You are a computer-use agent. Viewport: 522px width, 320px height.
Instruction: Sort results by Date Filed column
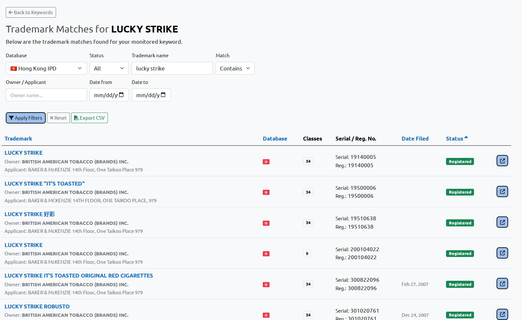pos(415,139)
